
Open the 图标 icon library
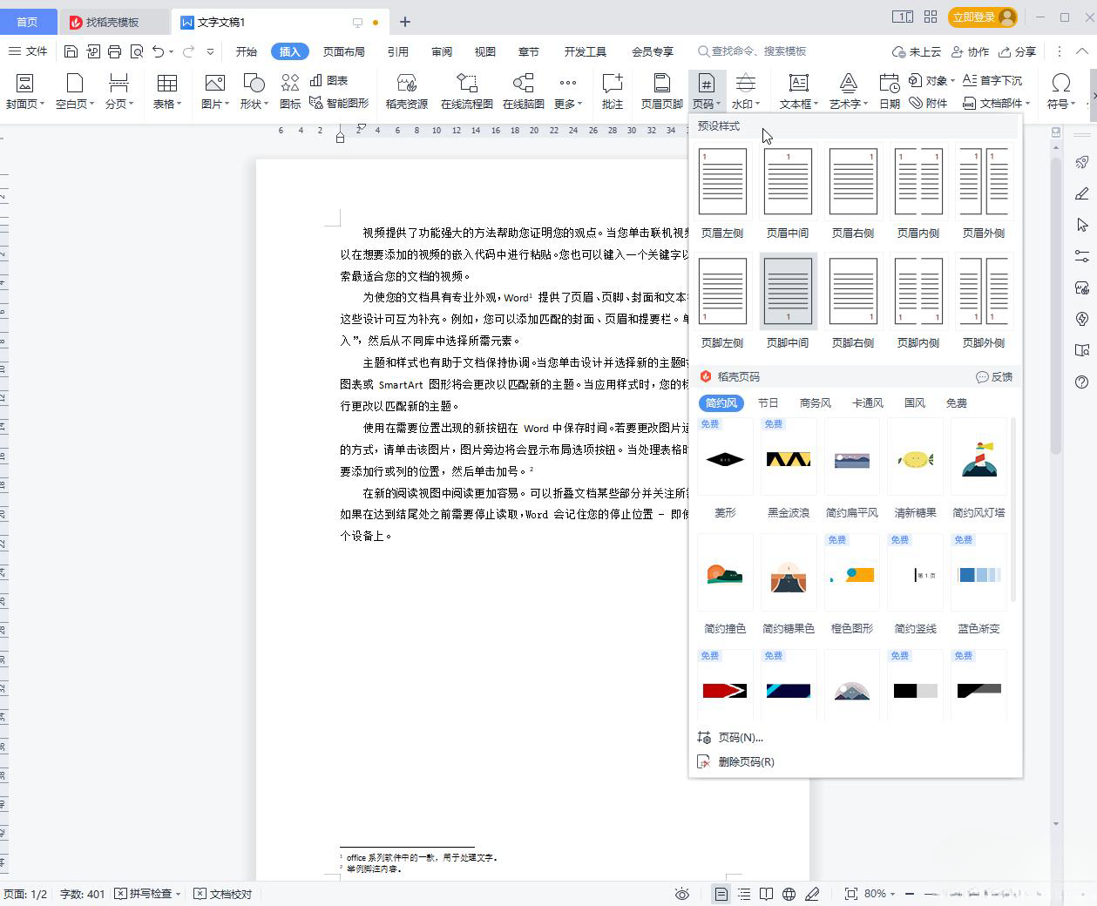click(290, 91)
